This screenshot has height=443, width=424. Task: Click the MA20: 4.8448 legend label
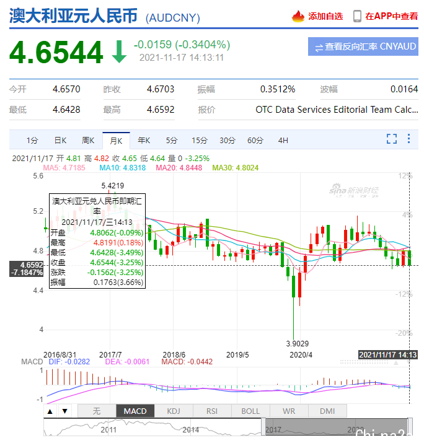(179, 168)
